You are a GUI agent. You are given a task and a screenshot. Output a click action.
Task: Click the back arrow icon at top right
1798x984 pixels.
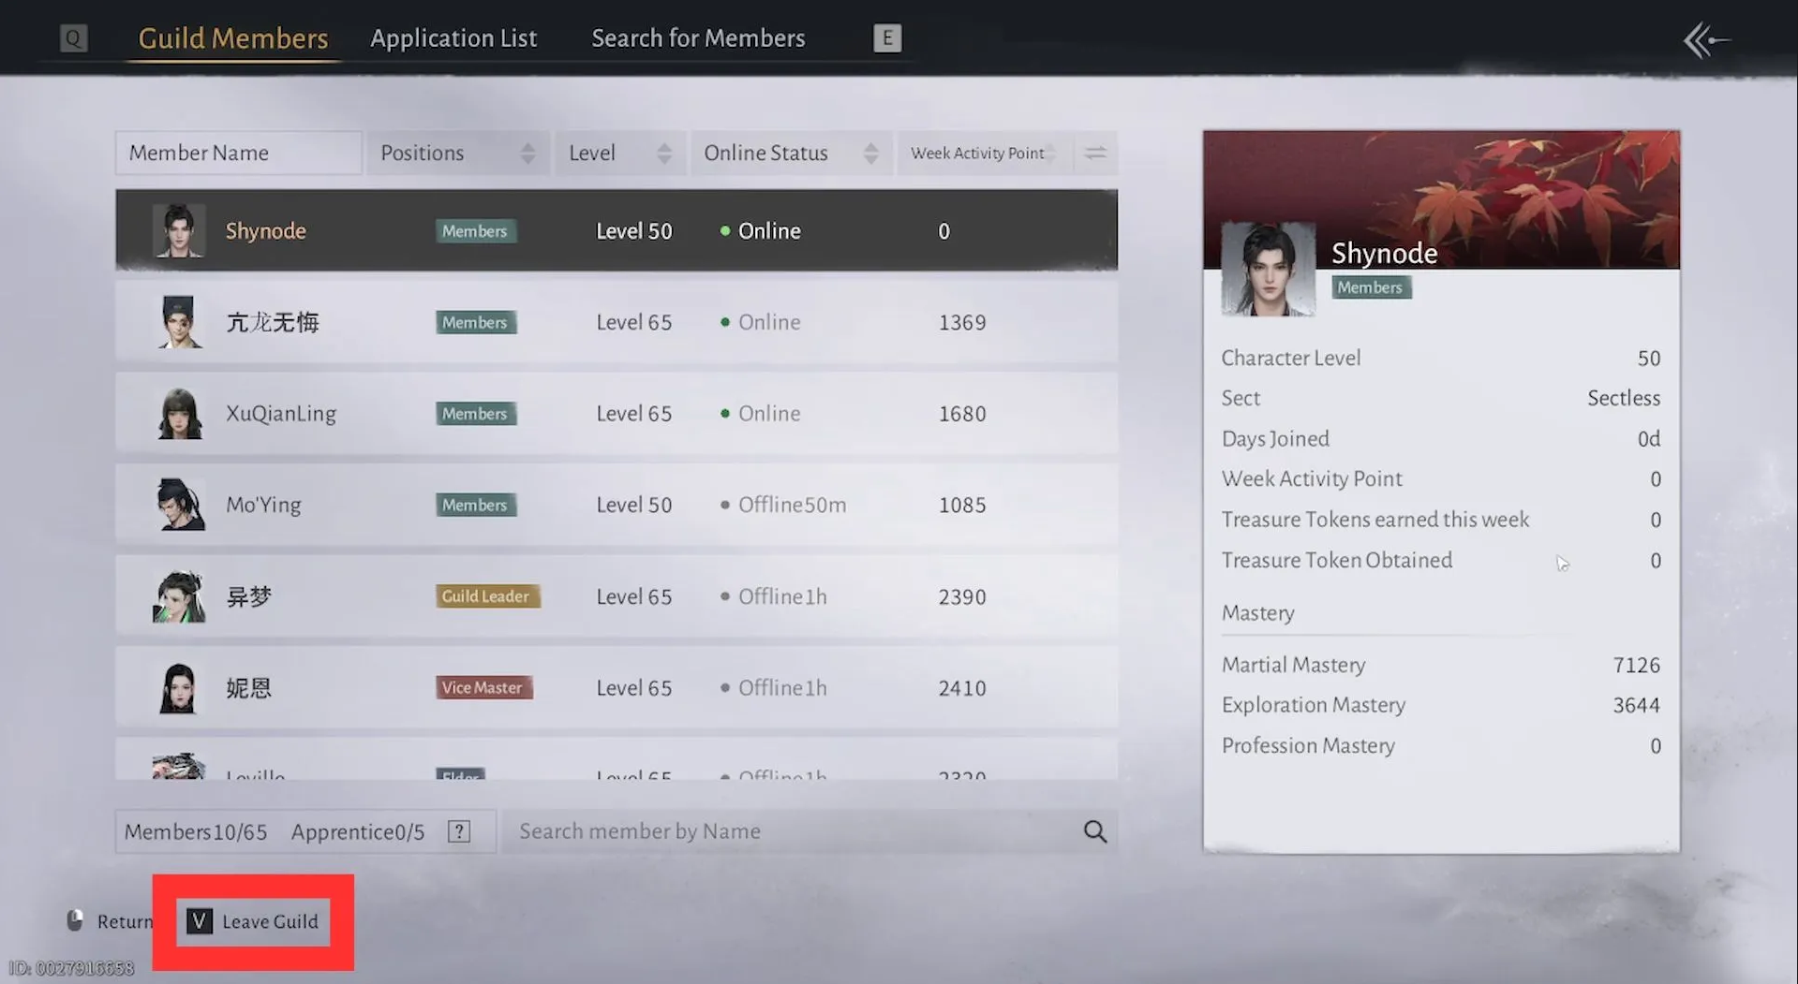1705,39
